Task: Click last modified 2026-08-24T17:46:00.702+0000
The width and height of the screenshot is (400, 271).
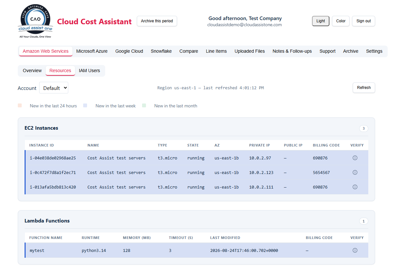Action: pos(244,251)
